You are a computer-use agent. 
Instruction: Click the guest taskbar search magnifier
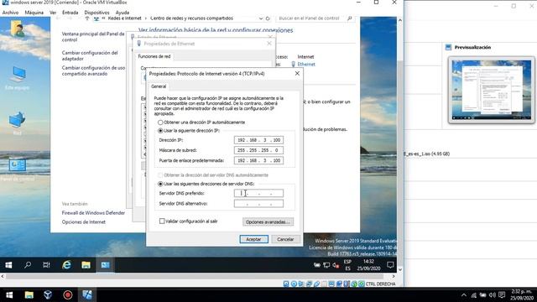(x=28, y=265)
